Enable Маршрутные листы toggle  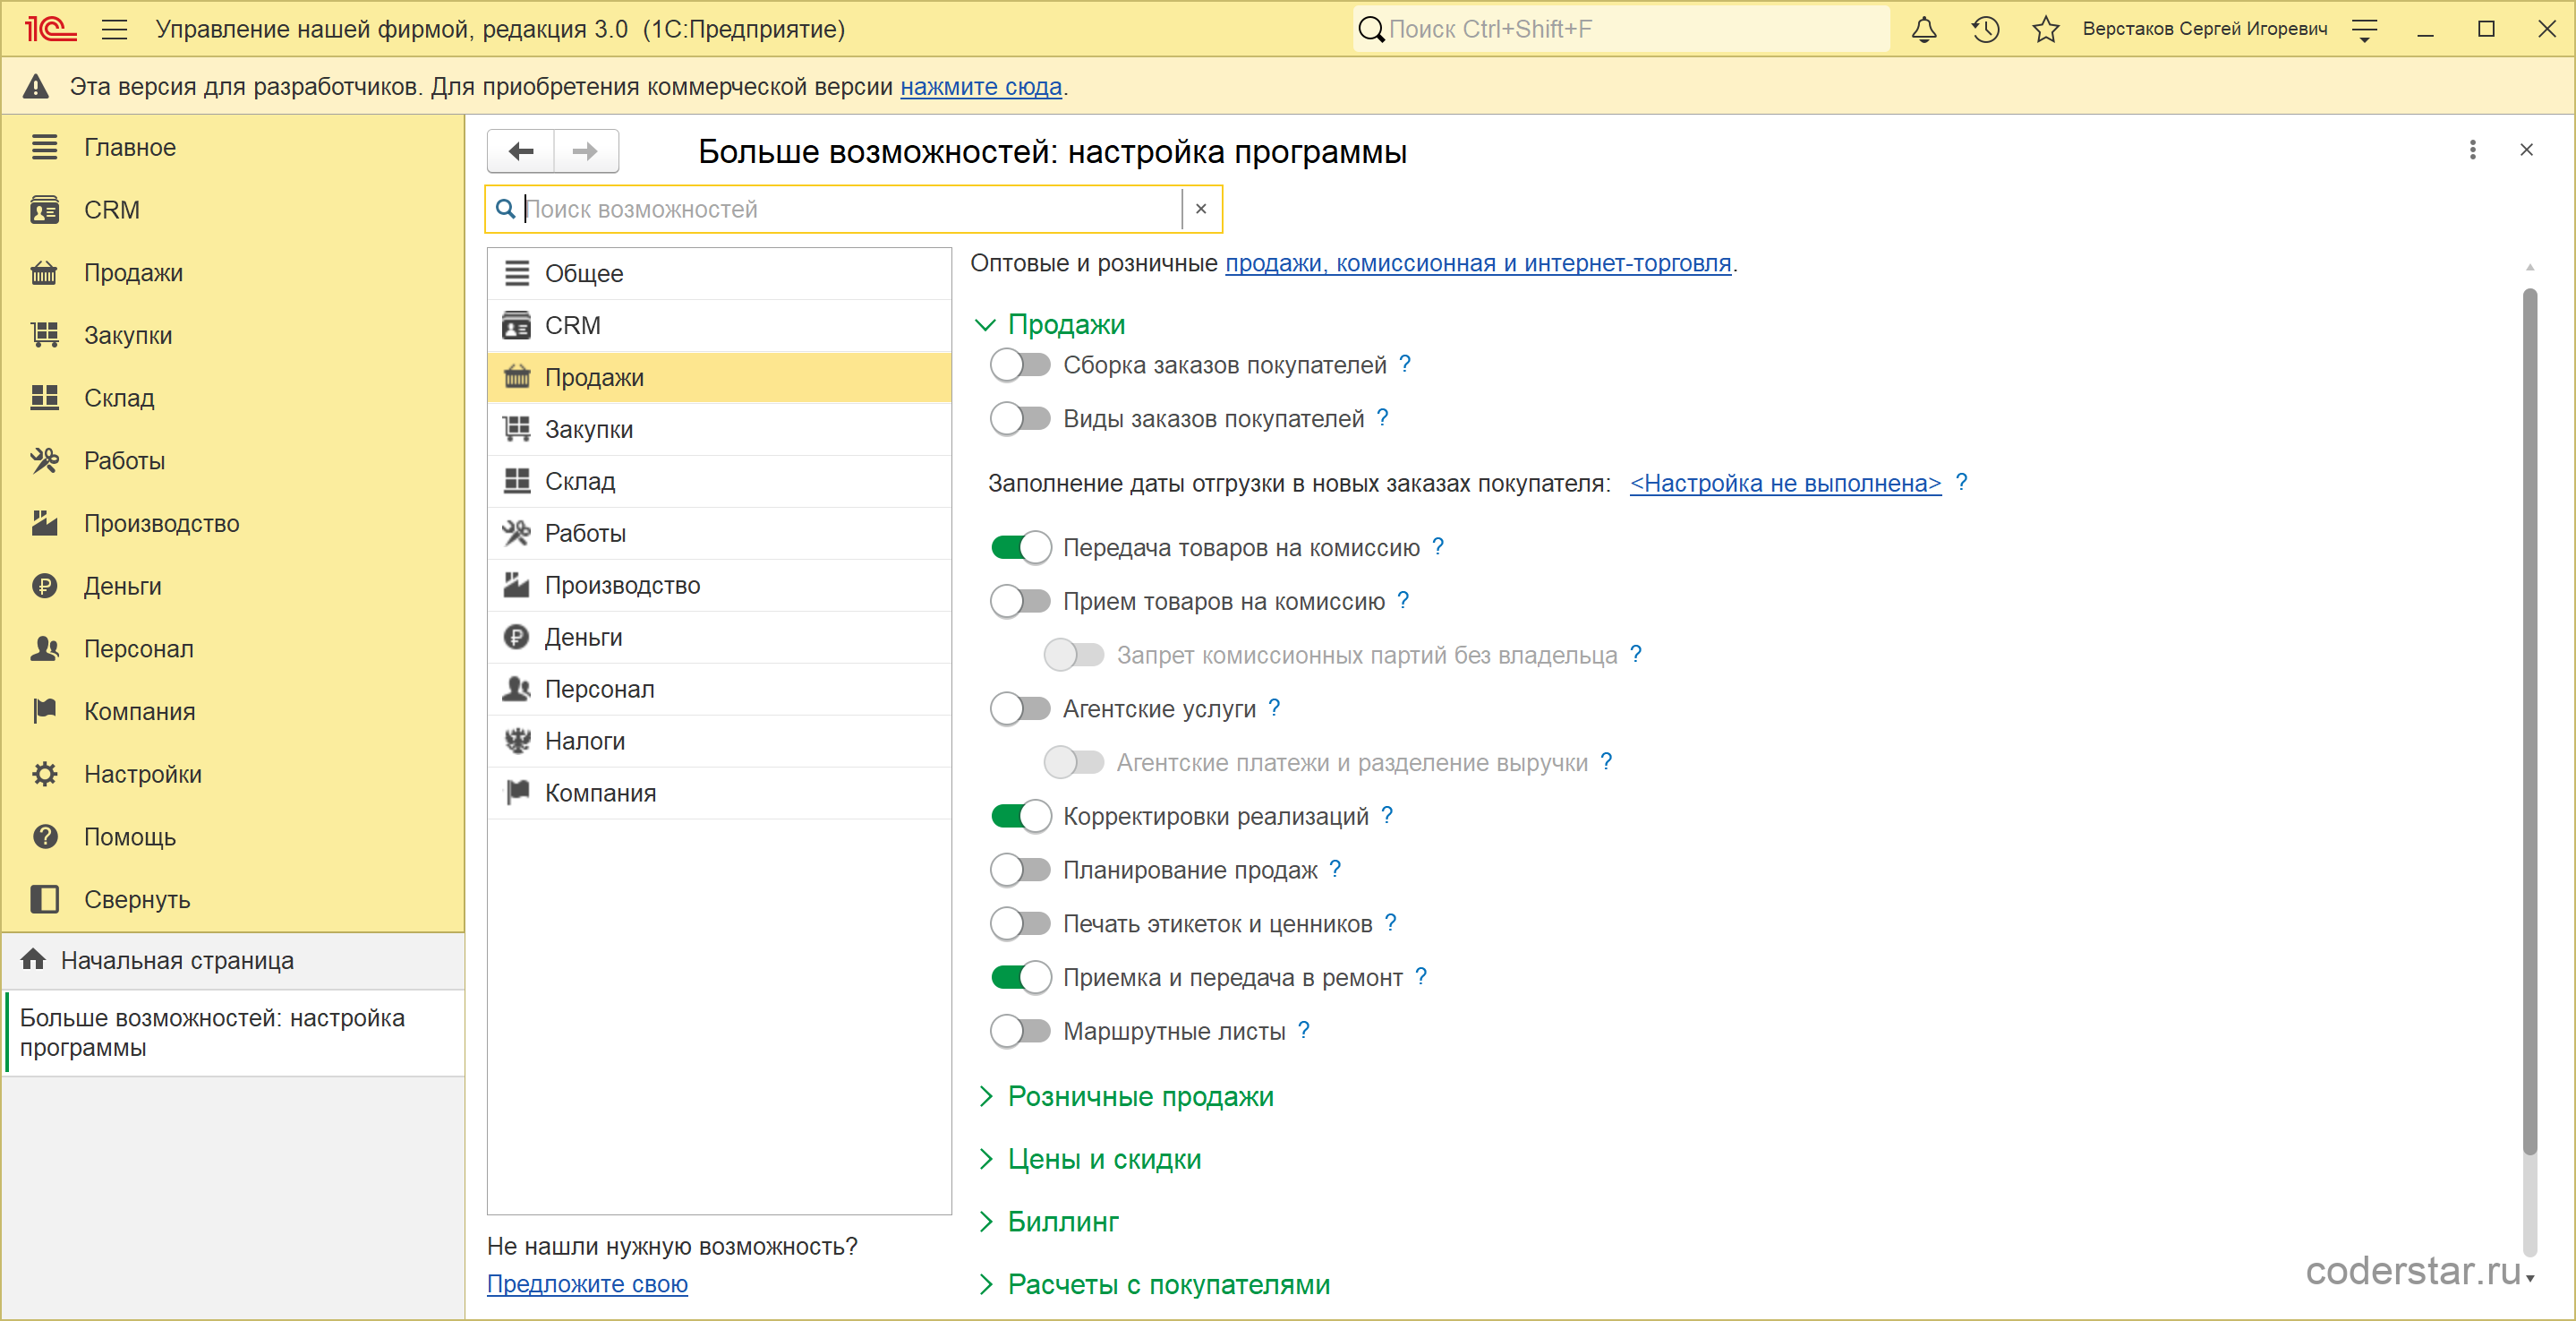(1021, 1031)
